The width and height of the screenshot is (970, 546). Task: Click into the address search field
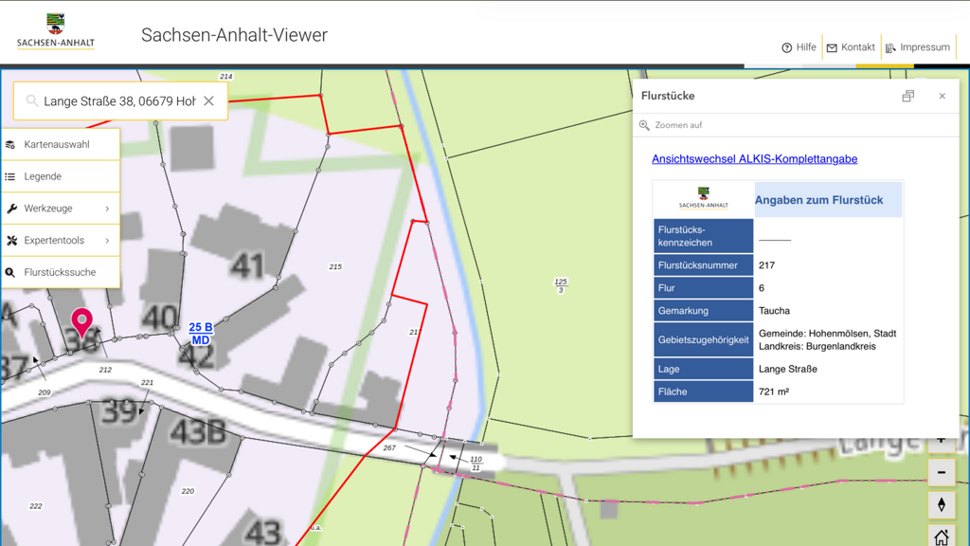point(119,101)
